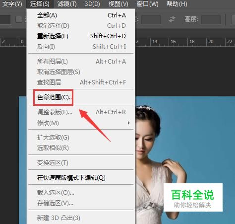
Task: Open the 帮助(H) menu
Action: coord(177,3)
